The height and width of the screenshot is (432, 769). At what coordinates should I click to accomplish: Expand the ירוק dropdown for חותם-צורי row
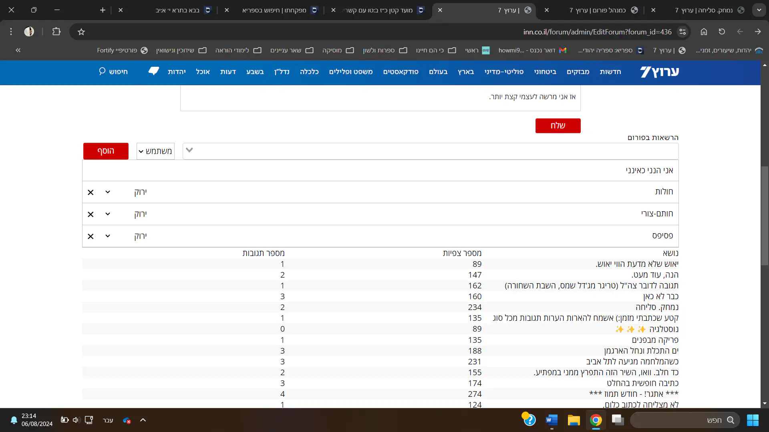tap(108, 214)
